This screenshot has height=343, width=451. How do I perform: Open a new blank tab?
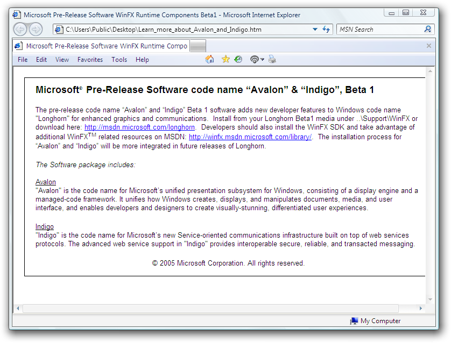pos(198,46)
